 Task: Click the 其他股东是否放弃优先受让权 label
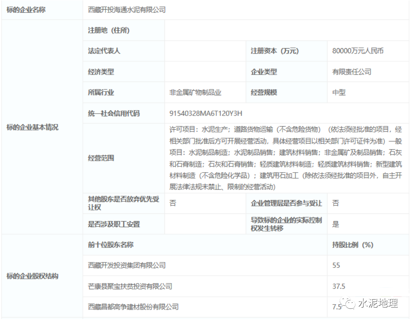pos(123,203)
